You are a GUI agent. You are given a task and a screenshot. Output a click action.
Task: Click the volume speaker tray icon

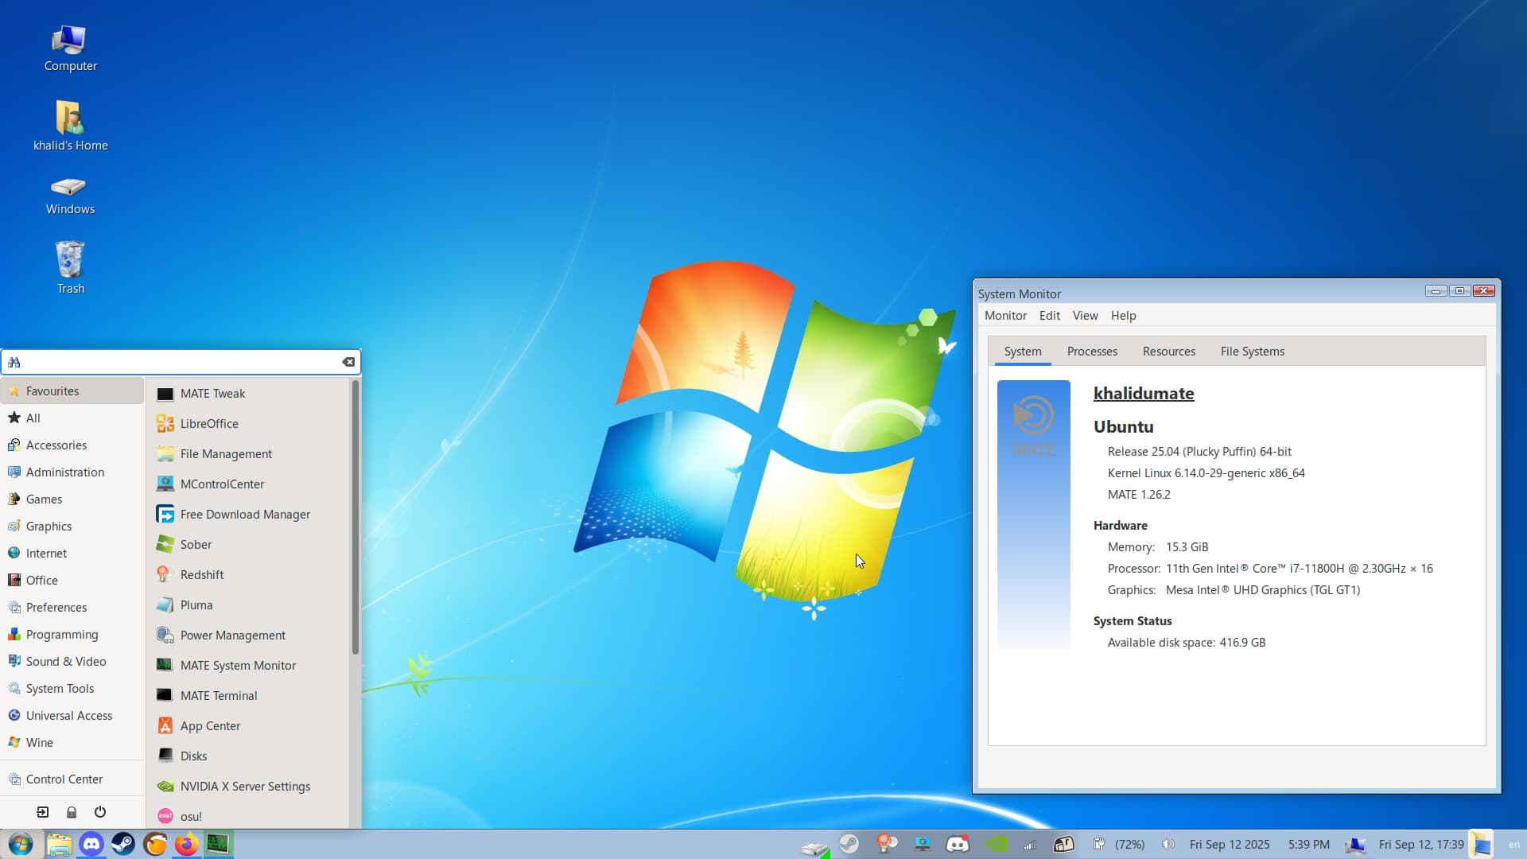tap(1168, 844)
